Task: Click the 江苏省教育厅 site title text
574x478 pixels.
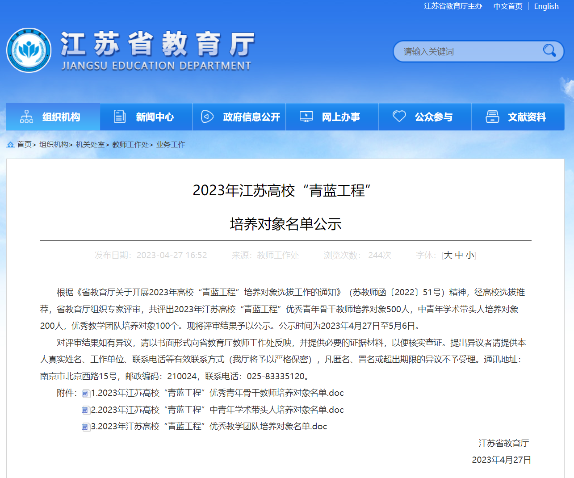Action: [158, 44]
